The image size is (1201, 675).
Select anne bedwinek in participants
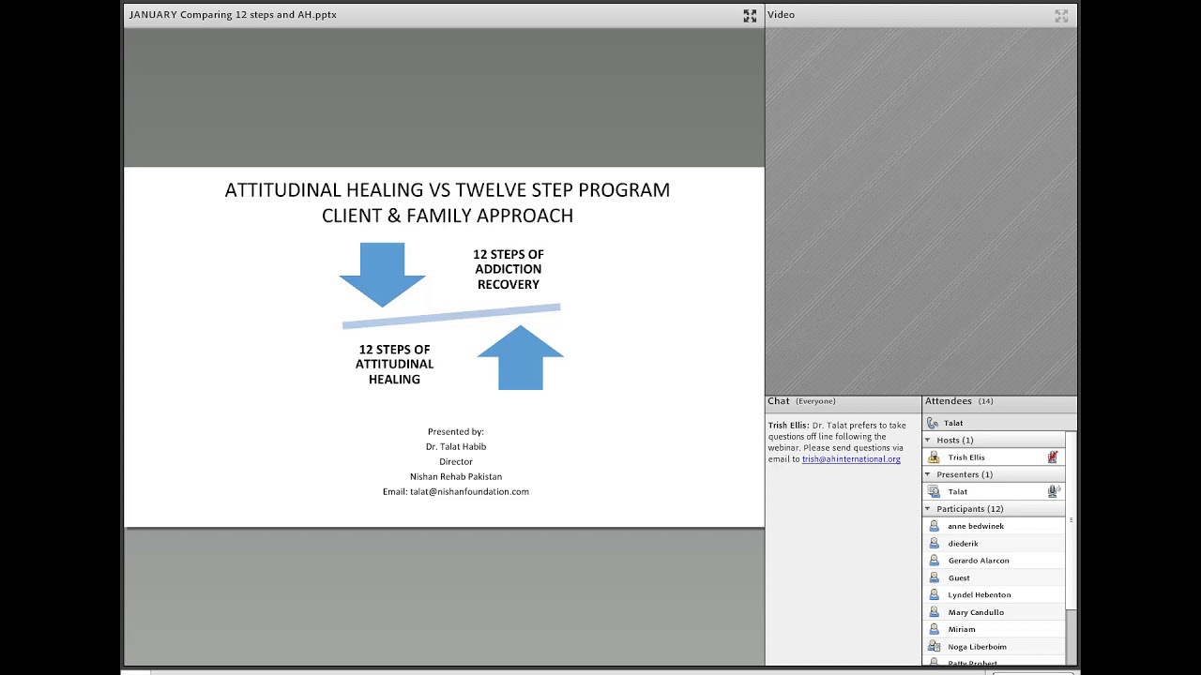point(995,526)
